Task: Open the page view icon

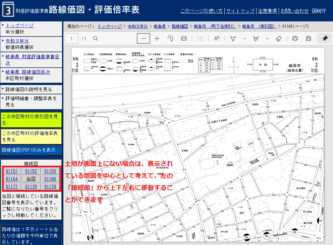Action: point(200,38)
